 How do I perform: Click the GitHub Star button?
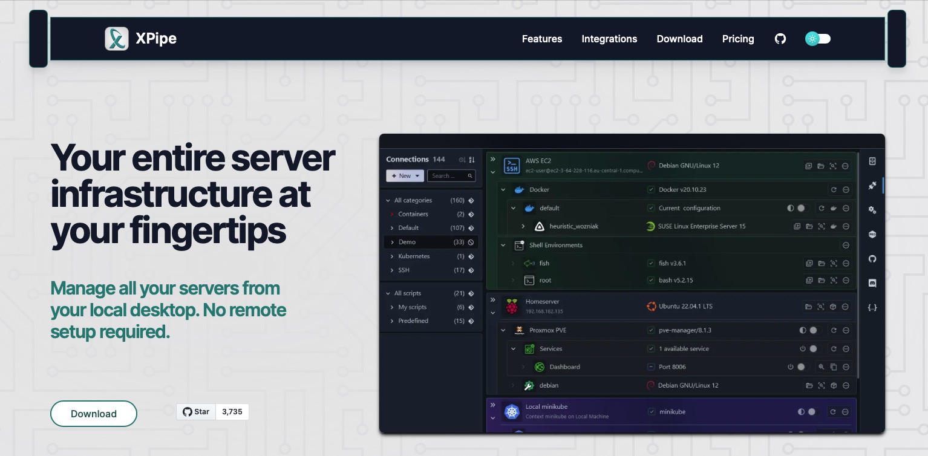pyautogui.click(x=196, y=412)
